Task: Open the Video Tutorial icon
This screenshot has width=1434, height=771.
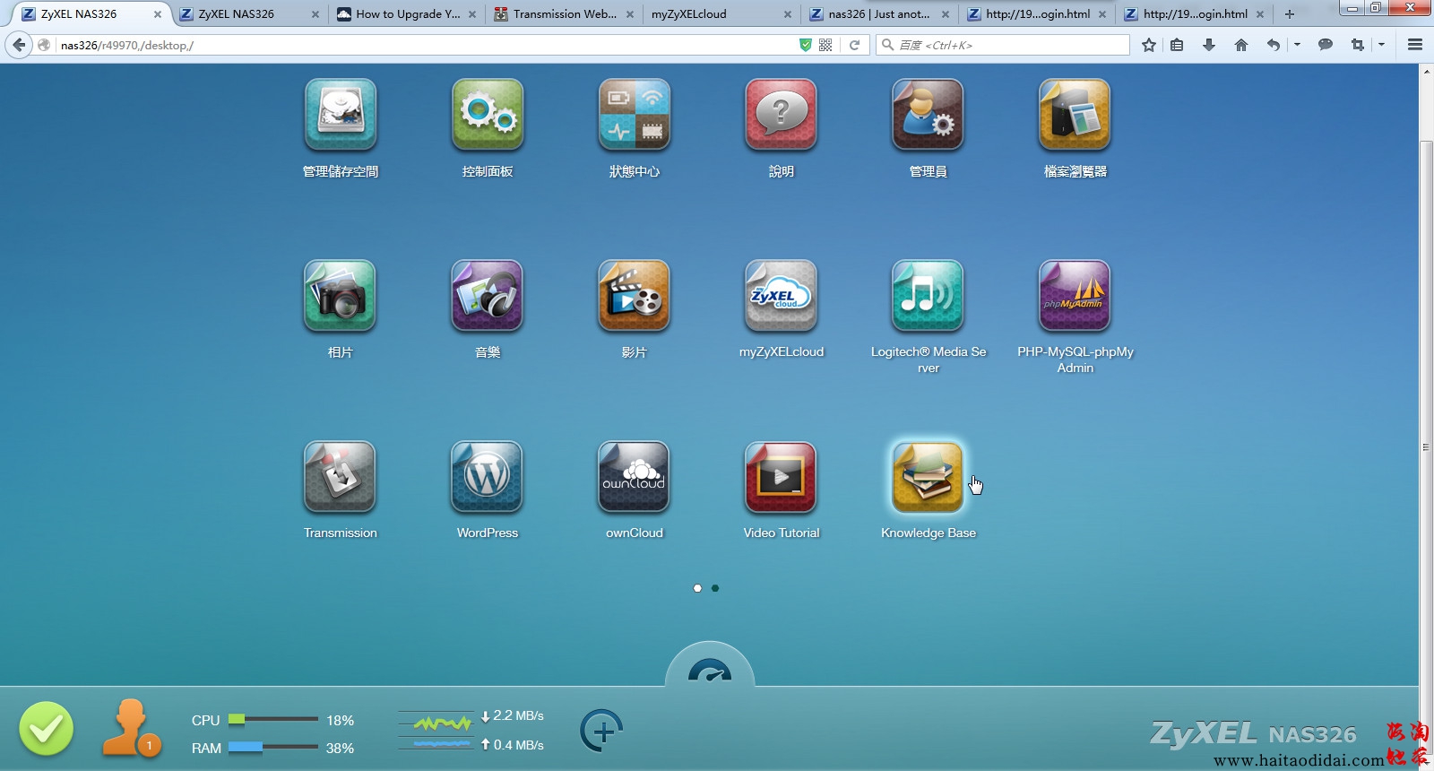Action: [781, 477]
